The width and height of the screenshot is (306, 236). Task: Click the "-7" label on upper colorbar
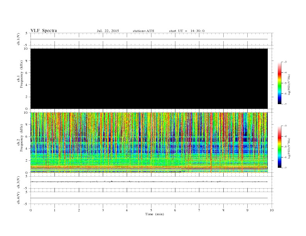[285, 104]
